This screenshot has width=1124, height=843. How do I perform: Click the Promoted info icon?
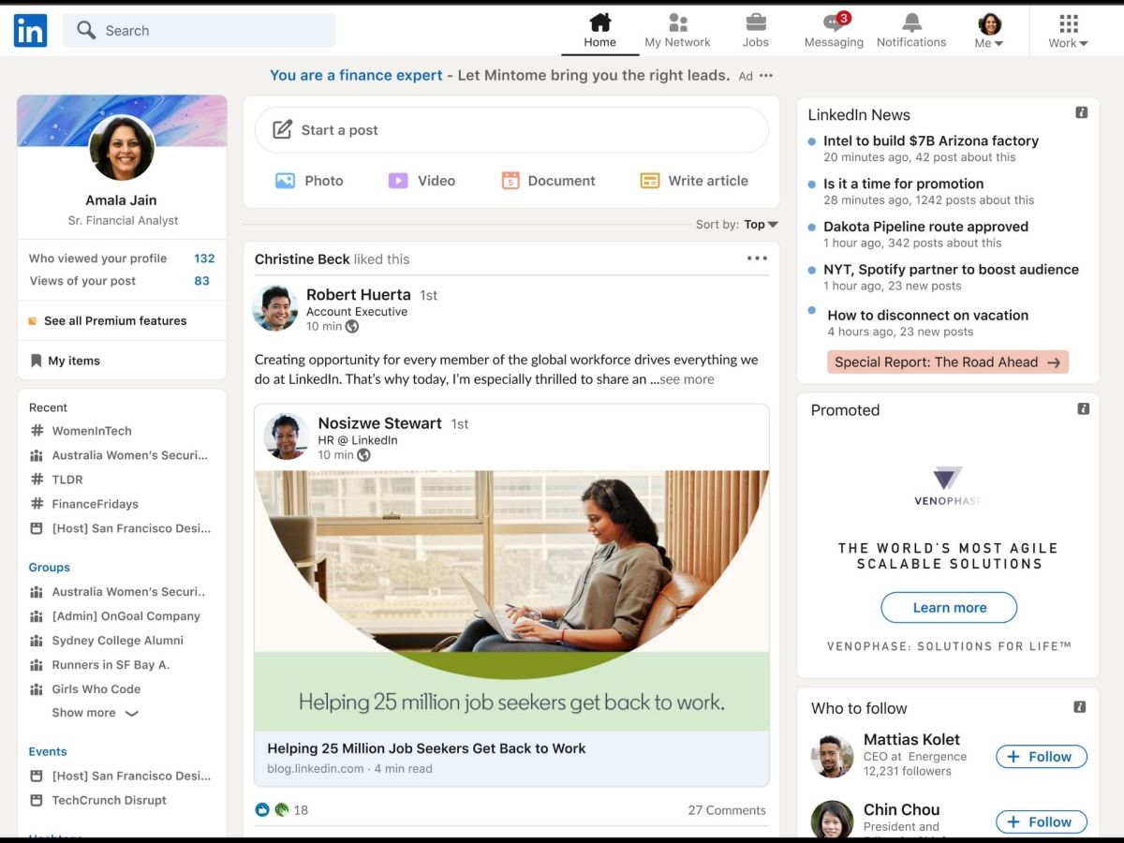click(1084, 409)
